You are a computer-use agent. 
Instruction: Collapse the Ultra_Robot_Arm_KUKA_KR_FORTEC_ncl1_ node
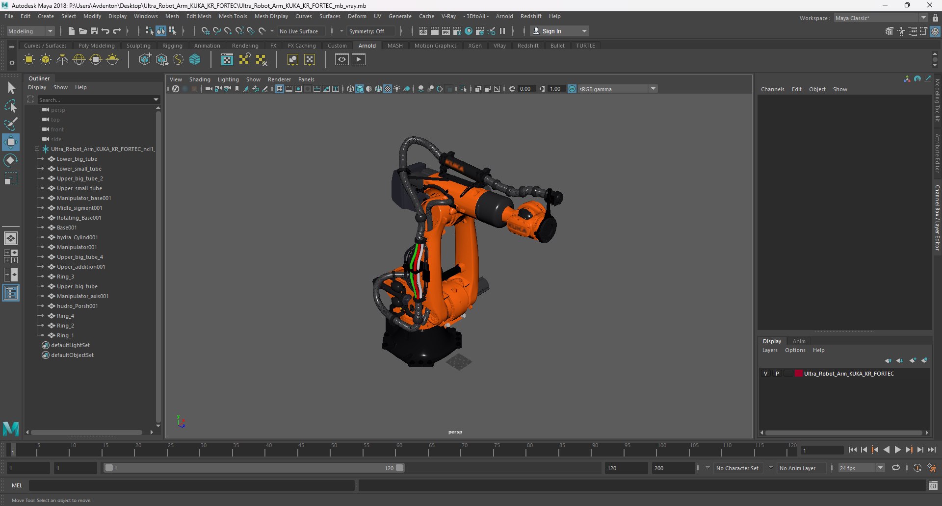pos(37,149)
